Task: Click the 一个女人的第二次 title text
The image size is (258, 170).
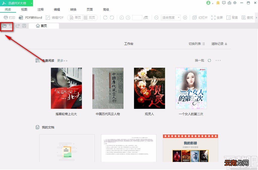Action: [x=191, y=114]
